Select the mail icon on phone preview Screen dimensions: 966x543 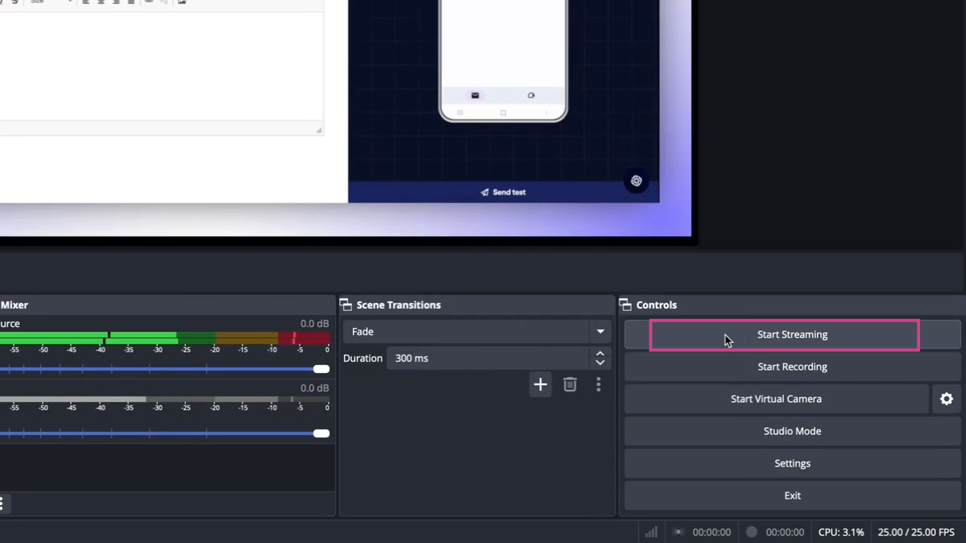coord(475,95)
